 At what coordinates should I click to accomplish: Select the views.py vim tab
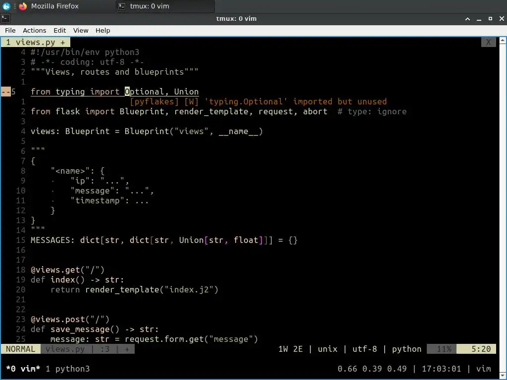(x=36, y=43)
